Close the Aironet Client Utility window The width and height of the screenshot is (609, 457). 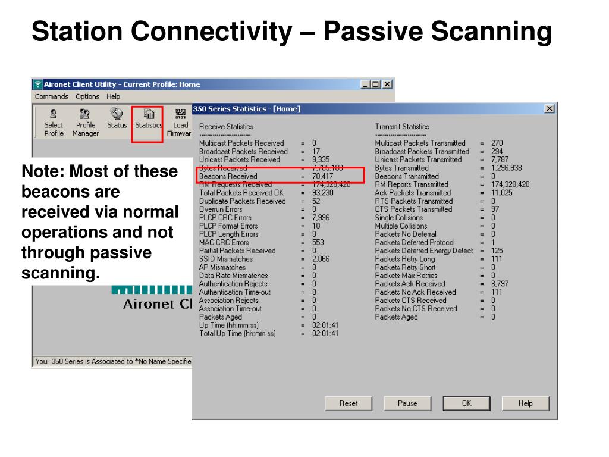click(x=387, y=84)
